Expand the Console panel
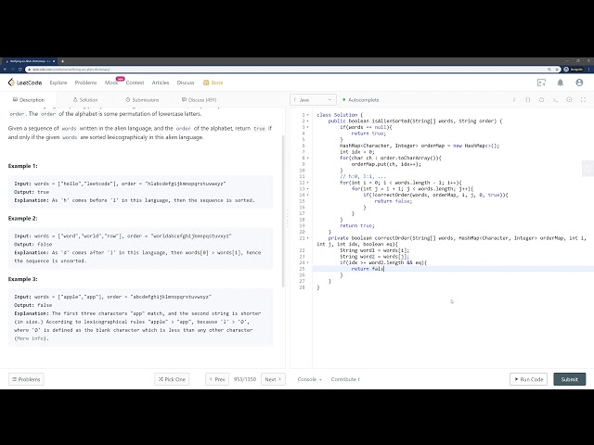This screenshot has height=445, width=594. click(309, 379)
